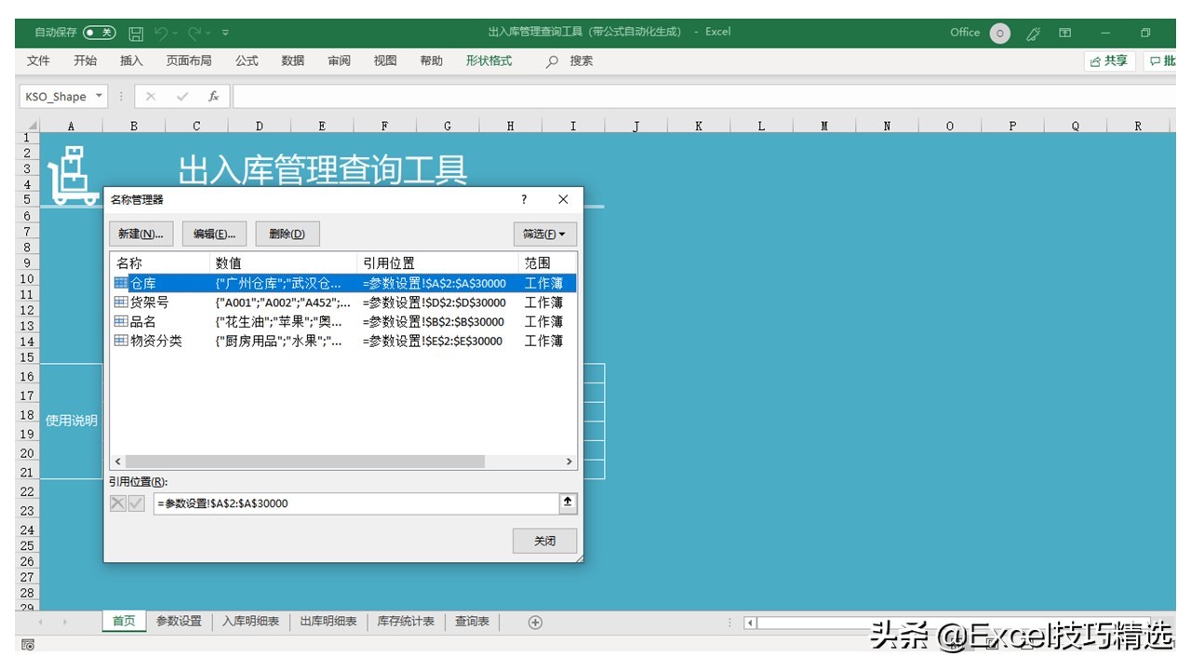The width and height of the screenshot is (1191, 670).
Task: Open the 参数设置 sheet tab
Action: pos(178,622)
